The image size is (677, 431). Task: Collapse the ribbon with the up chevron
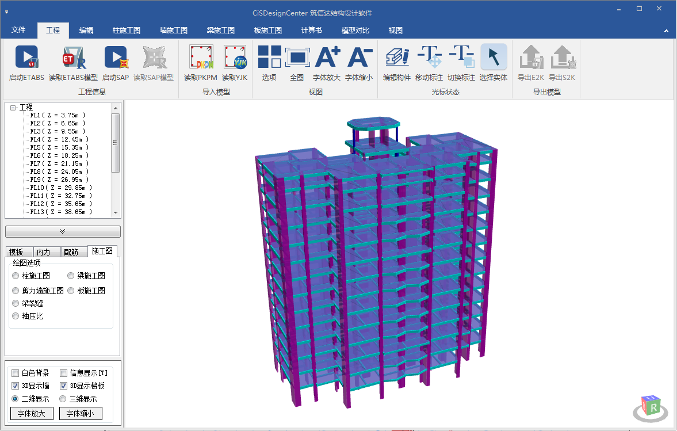coord(666,30)
